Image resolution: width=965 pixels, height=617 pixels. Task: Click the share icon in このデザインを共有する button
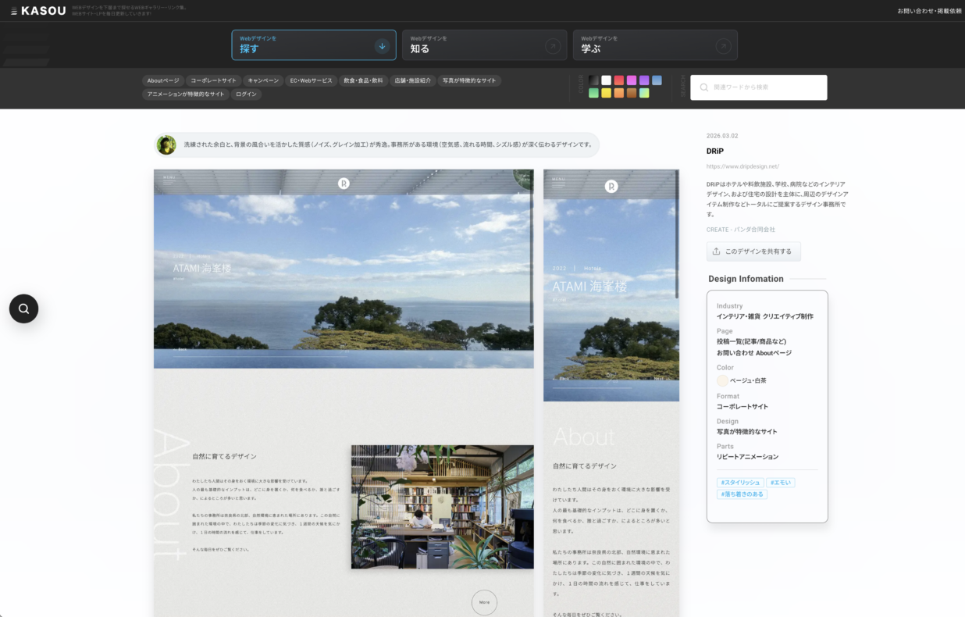point(717,251)
